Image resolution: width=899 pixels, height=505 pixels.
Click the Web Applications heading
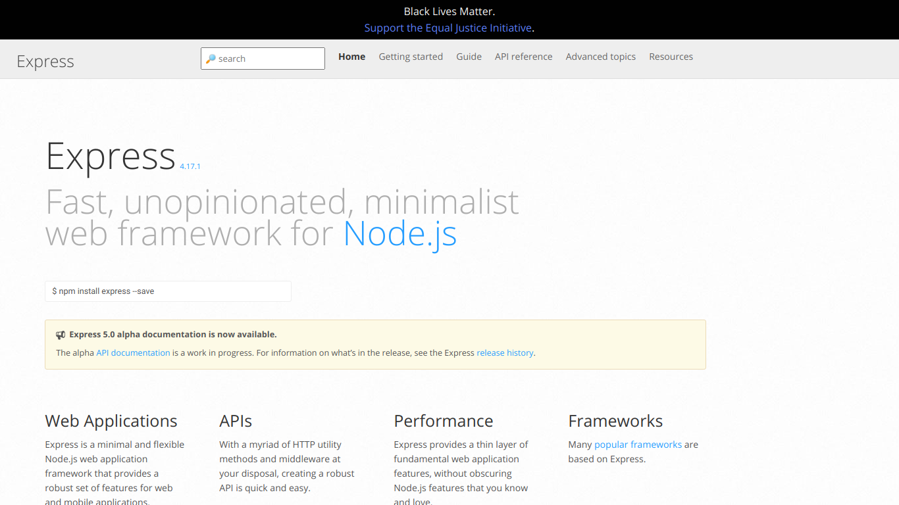tap(111, 421)
